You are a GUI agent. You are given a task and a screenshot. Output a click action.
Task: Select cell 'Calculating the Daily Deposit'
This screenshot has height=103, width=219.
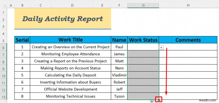pyautogui.click(x=71, y=75)
